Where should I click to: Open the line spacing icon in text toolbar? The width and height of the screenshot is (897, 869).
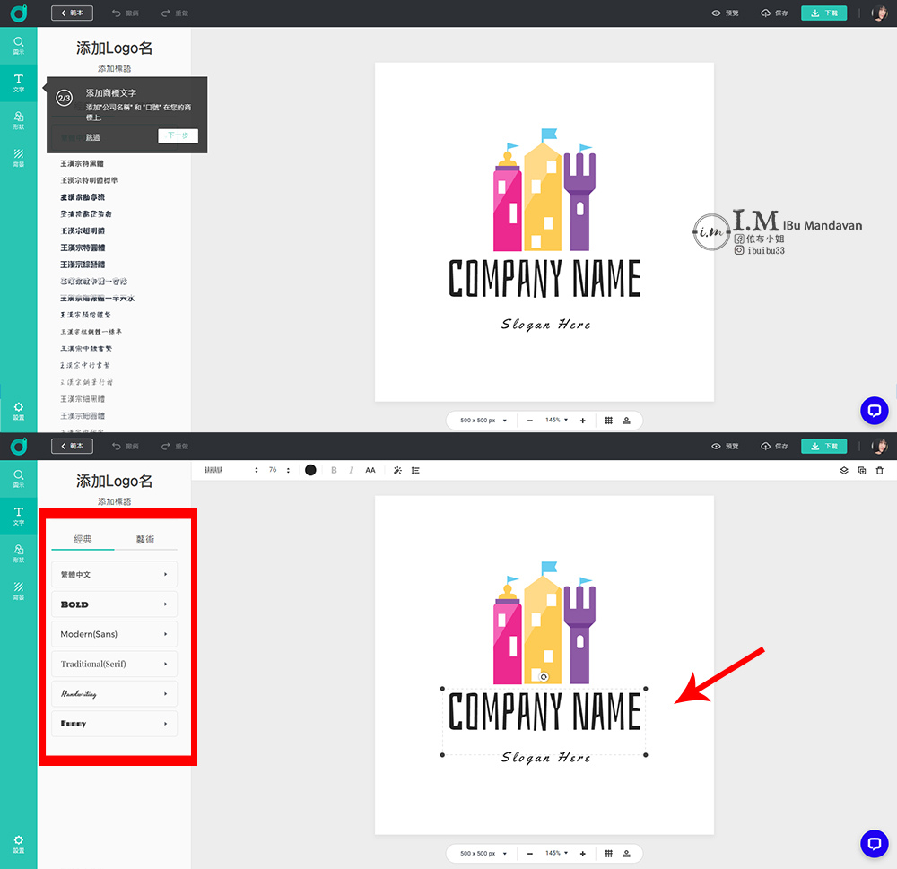point(415,470)
